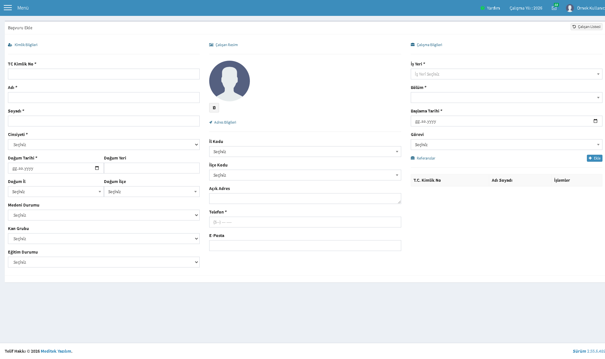Viewport: 605px width, 359px height.
Task: Open the İş Yeri Seçiniz combo box
Action: pyautogui.click(x=506, y=74)
